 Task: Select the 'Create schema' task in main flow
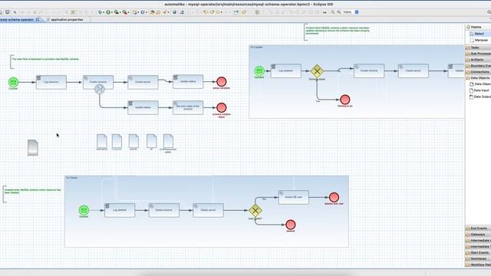click(98, 82)
